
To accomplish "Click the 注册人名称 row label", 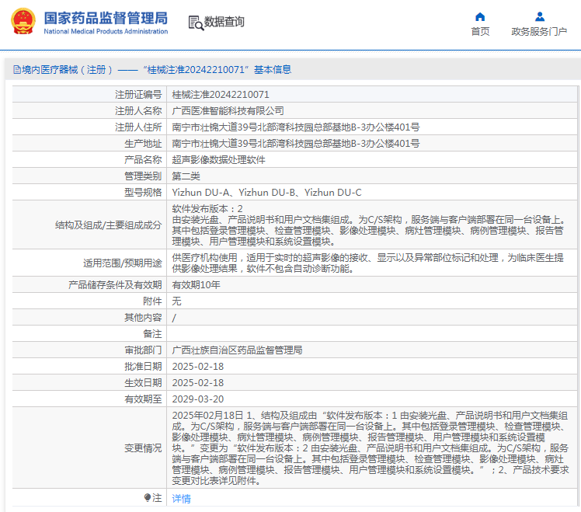I will [138, 111].
